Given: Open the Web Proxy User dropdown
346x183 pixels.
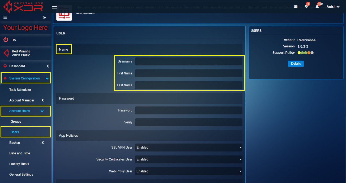Looking at the screenshot, I should (x=189, y=171).
